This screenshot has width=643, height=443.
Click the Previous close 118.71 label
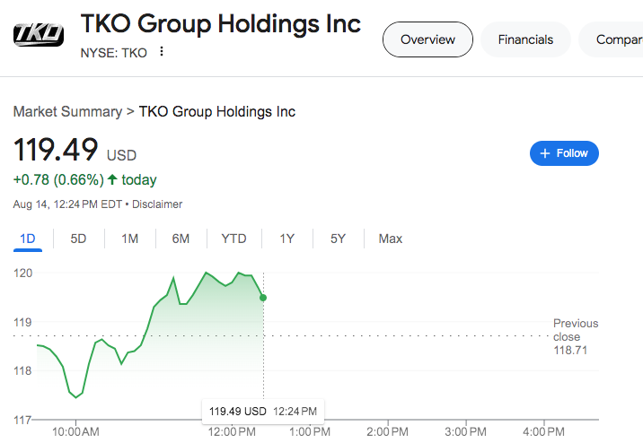click(x=575, y=336)
